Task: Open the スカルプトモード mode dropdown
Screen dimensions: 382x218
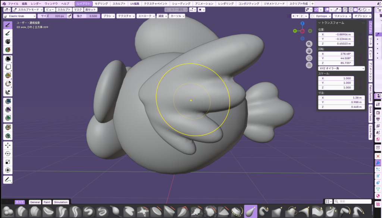Action: point(28,9)
